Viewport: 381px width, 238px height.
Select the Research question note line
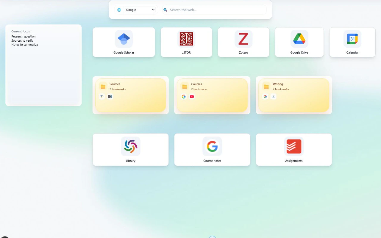pyautogui.click(x=24, y=37)
